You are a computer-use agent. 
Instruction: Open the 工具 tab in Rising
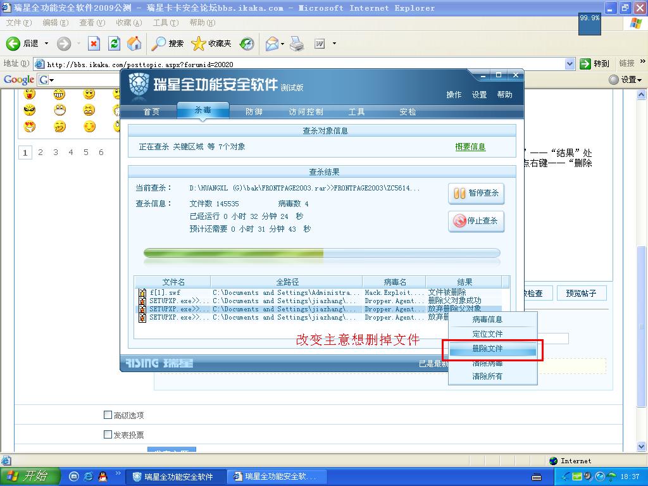(356, 112)
